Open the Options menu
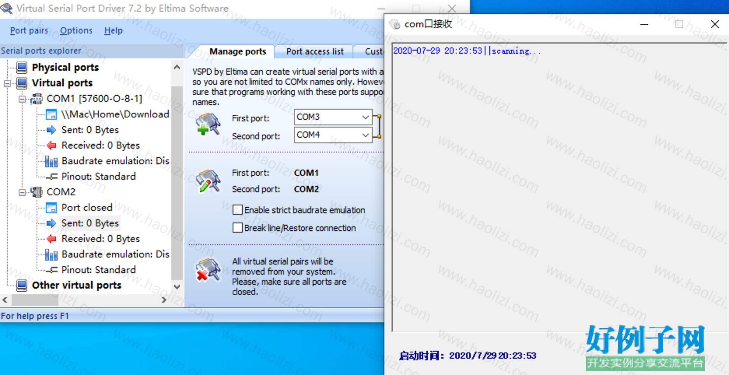Viewport: 729px width, 375px height. pos(76,31)
